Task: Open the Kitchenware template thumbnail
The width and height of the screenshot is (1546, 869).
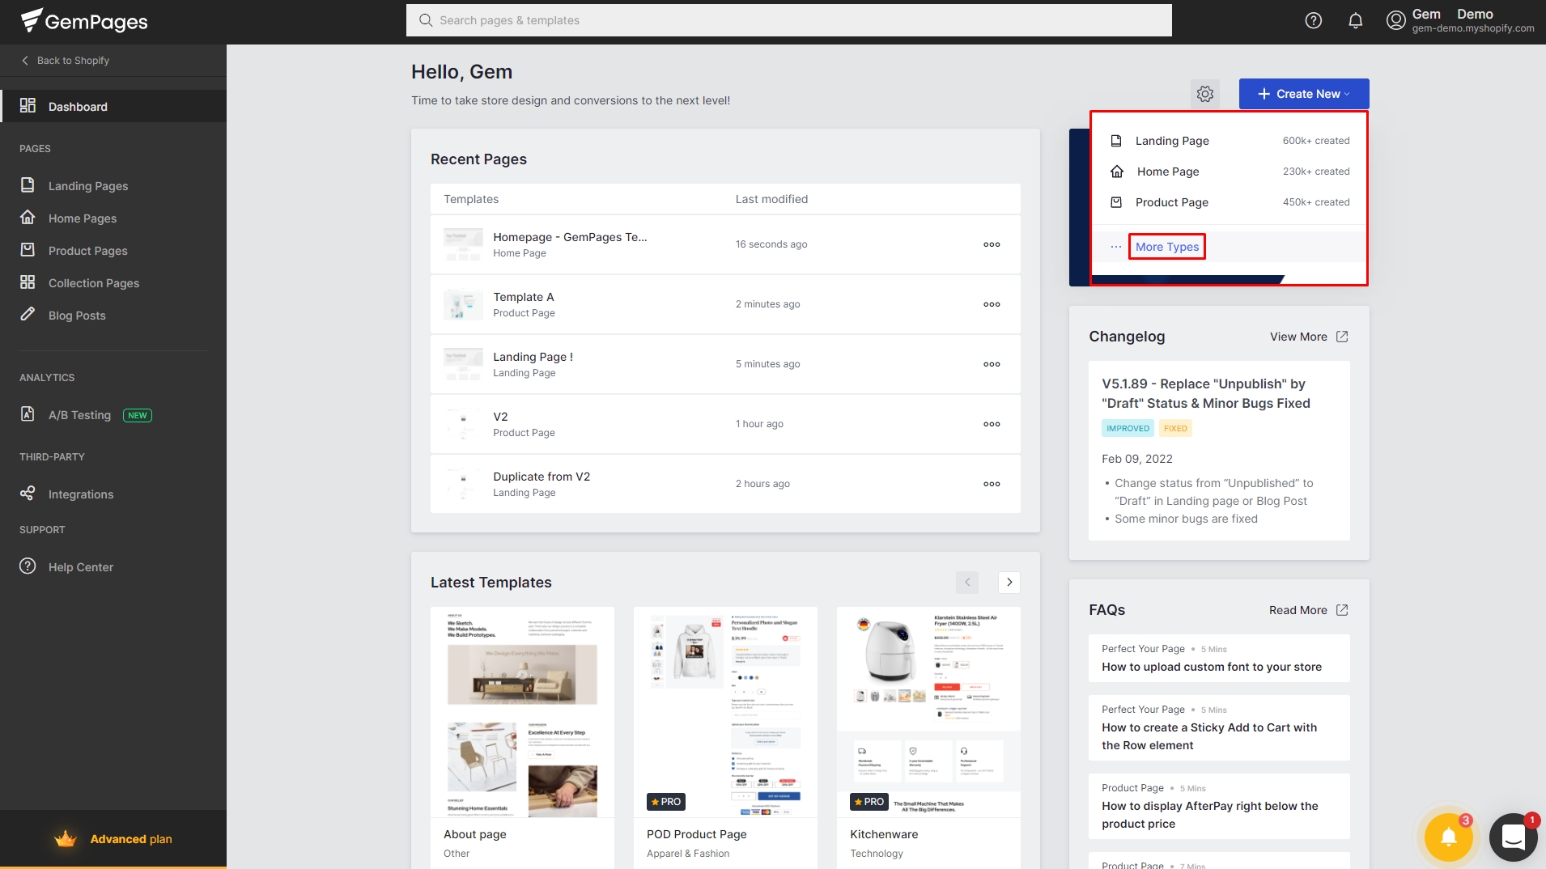Action: pos(928,712)
